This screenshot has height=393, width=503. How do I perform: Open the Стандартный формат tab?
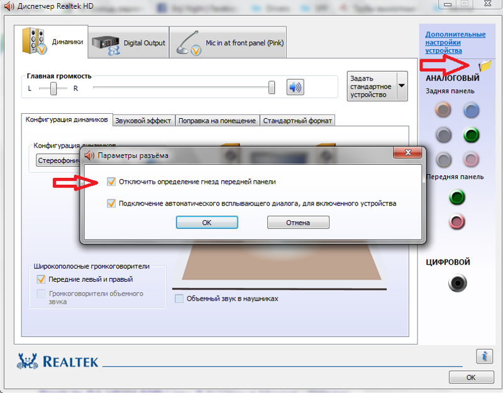(297, 121)
